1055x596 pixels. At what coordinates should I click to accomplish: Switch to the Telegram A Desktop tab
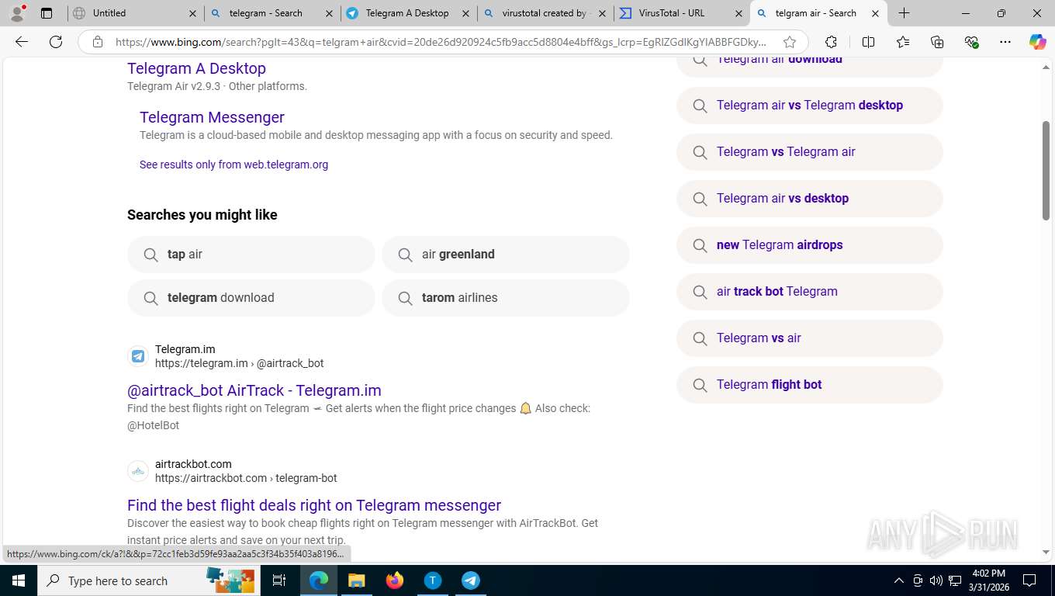[409, 13]
